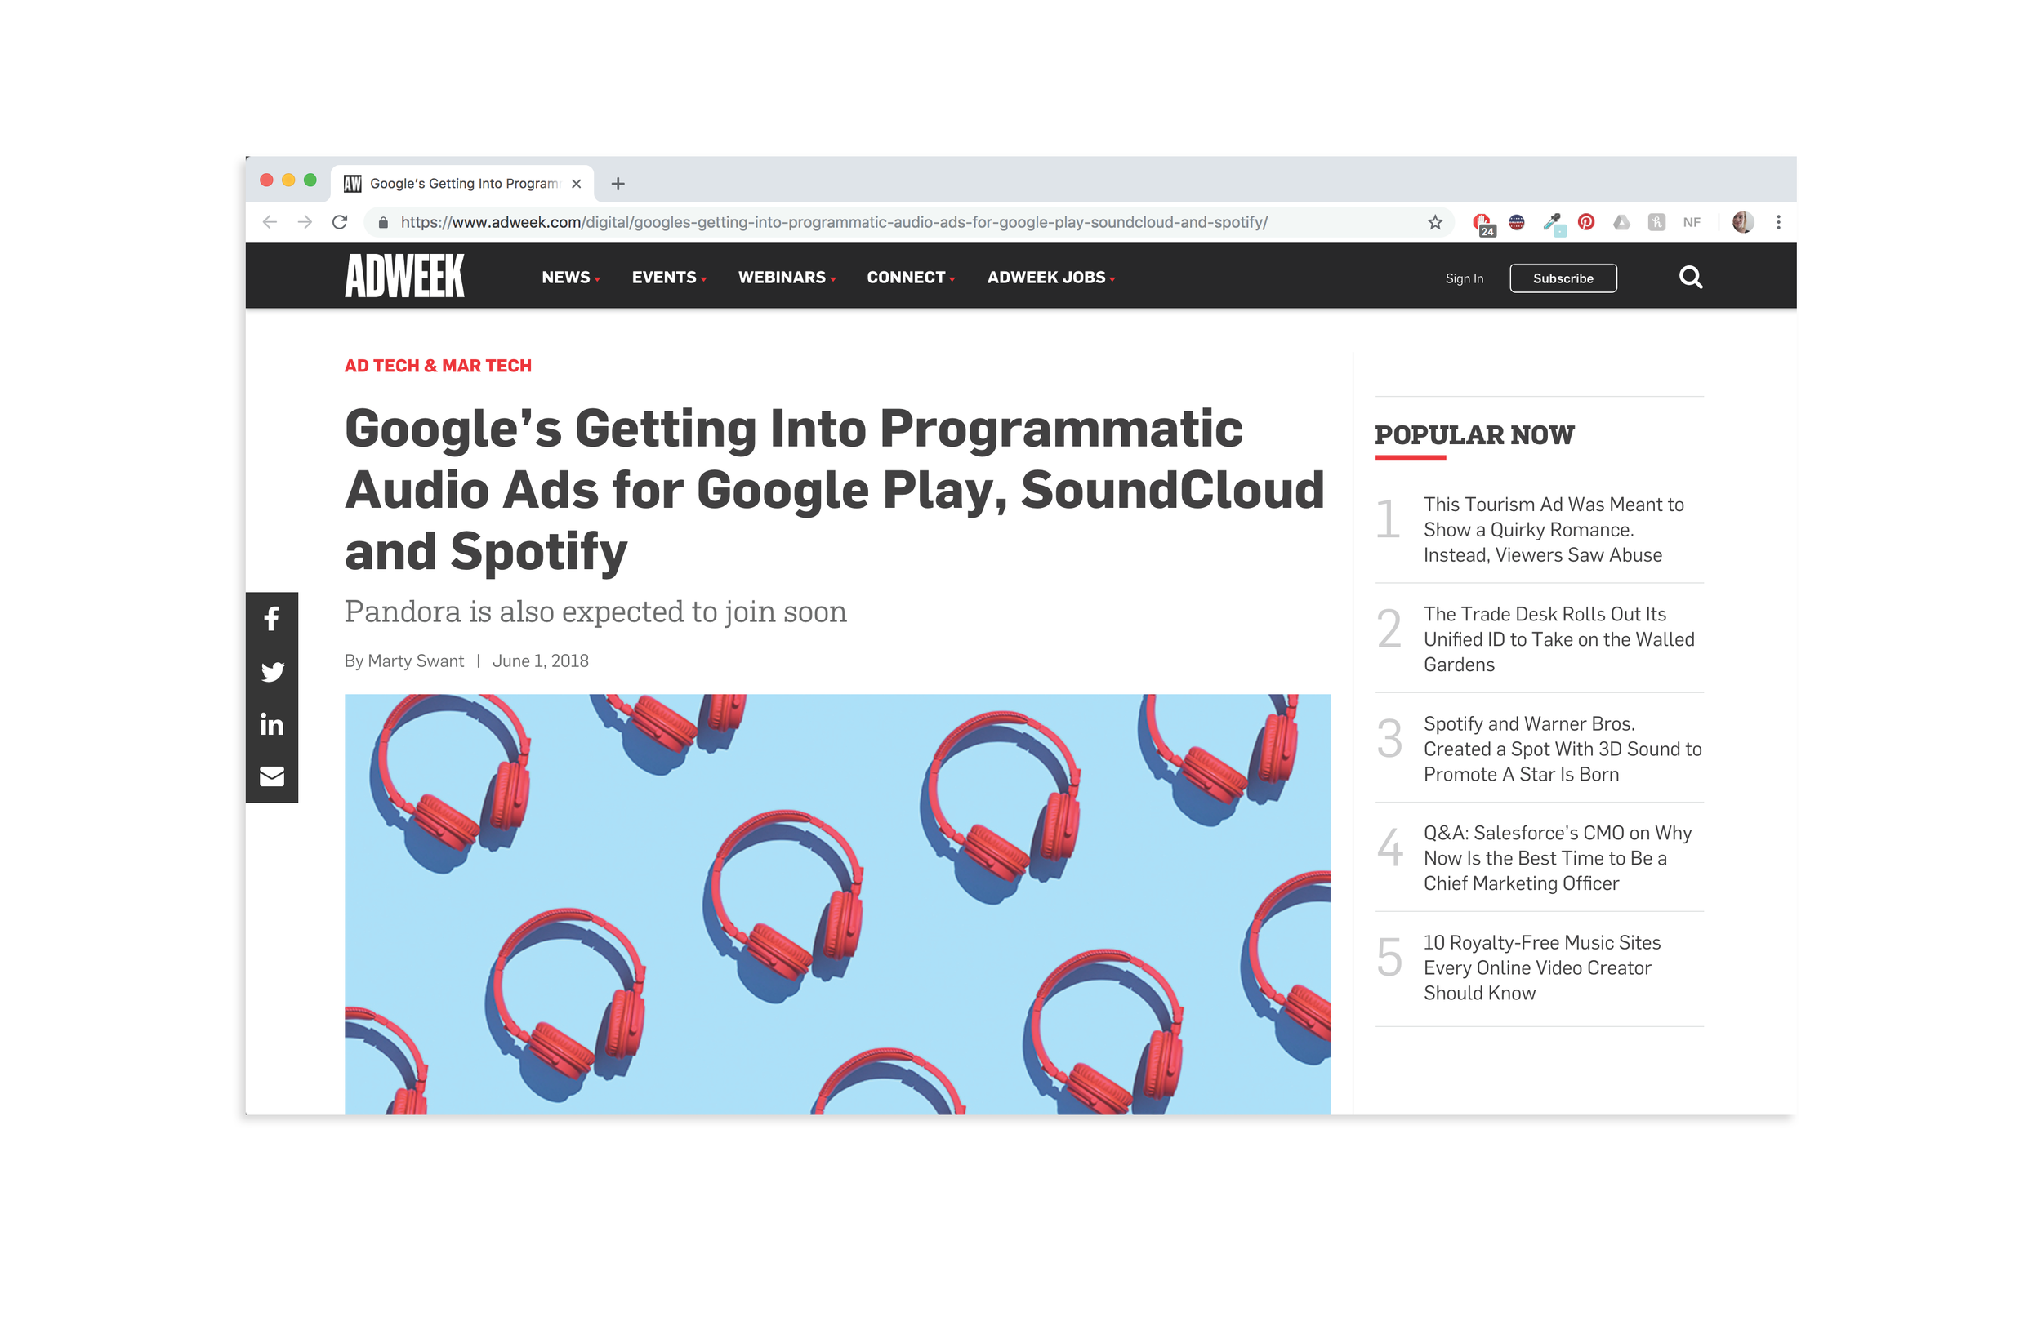Click the Pandora is also expected subheading
This screenshot has height=1321, width=2042.
click(x=595, y=612)
